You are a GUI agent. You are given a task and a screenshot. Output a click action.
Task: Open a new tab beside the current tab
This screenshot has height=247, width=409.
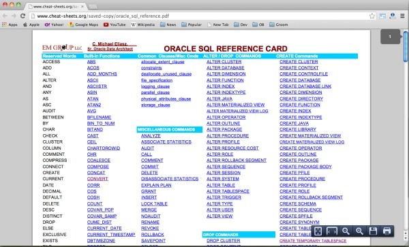[93, 7]
